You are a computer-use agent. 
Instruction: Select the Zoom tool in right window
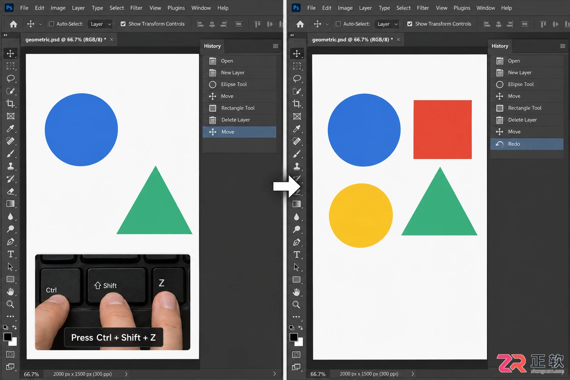pyautogui.click(x=296, y=304)
